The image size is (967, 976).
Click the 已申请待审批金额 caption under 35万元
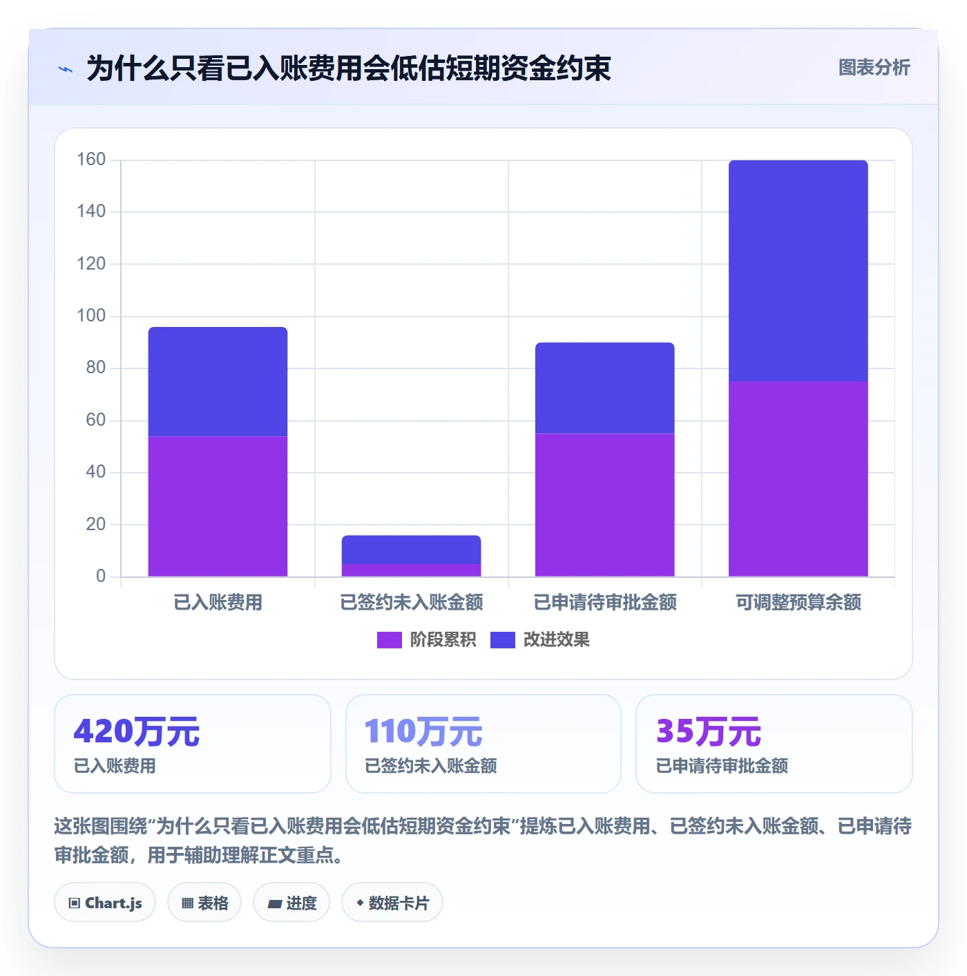pos(722,766)
